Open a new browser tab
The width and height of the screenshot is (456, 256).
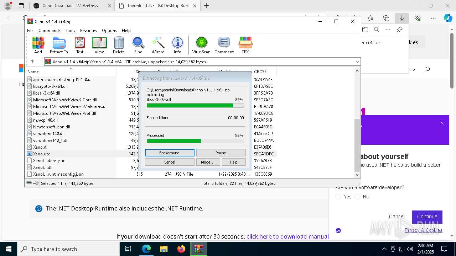pyautogui.click(x=207, y=6)
